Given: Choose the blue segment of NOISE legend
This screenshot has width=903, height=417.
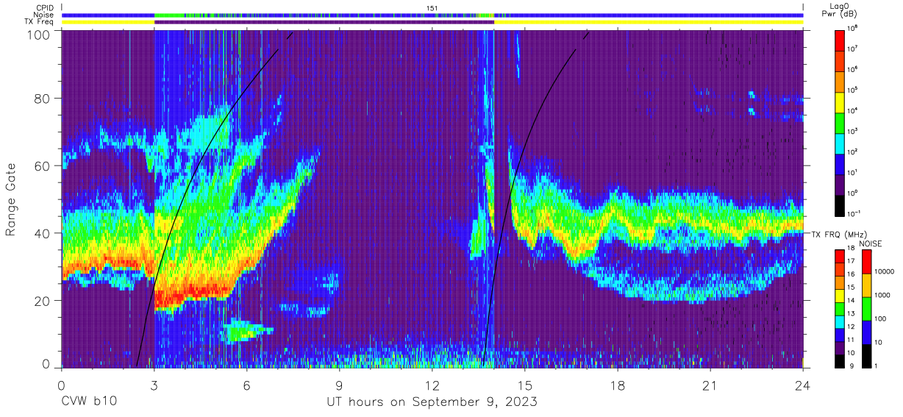Looking at the screenshot, I should coord(866,331).
